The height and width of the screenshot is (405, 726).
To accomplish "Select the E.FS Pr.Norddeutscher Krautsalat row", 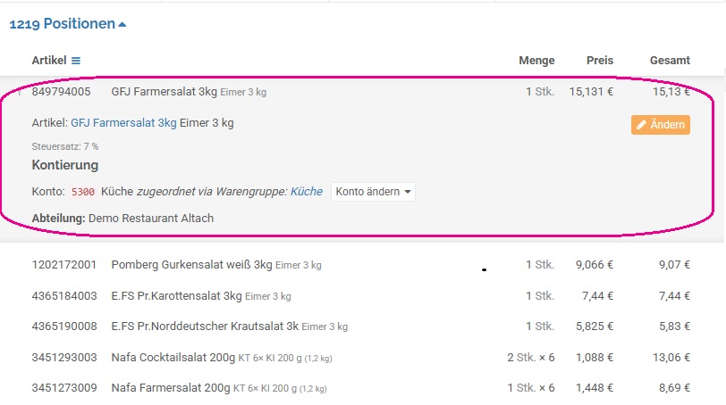I will coord(361,326).
